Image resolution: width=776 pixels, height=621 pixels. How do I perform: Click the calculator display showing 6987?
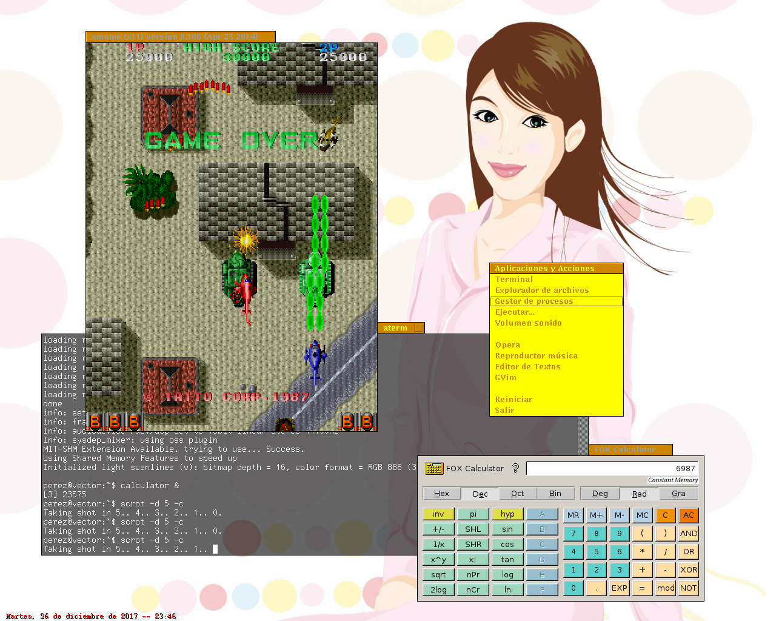coord(612,469)
